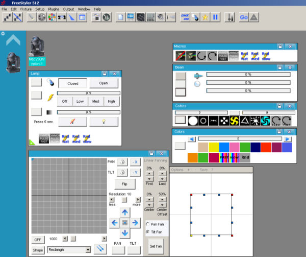Click the Mac250Kr fixture icon
The height and width of the screenshot is (257, 306).
coord(37,45)
